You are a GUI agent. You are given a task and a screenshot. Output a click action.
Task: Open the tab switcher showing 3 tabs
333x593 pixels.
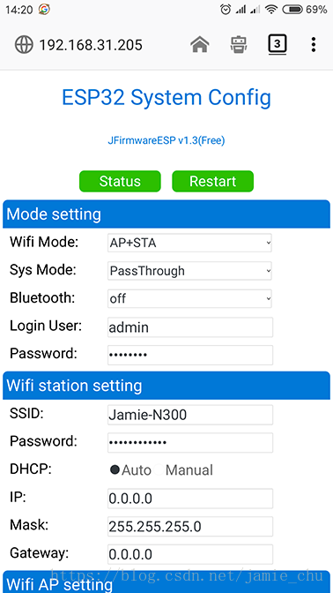277,45
